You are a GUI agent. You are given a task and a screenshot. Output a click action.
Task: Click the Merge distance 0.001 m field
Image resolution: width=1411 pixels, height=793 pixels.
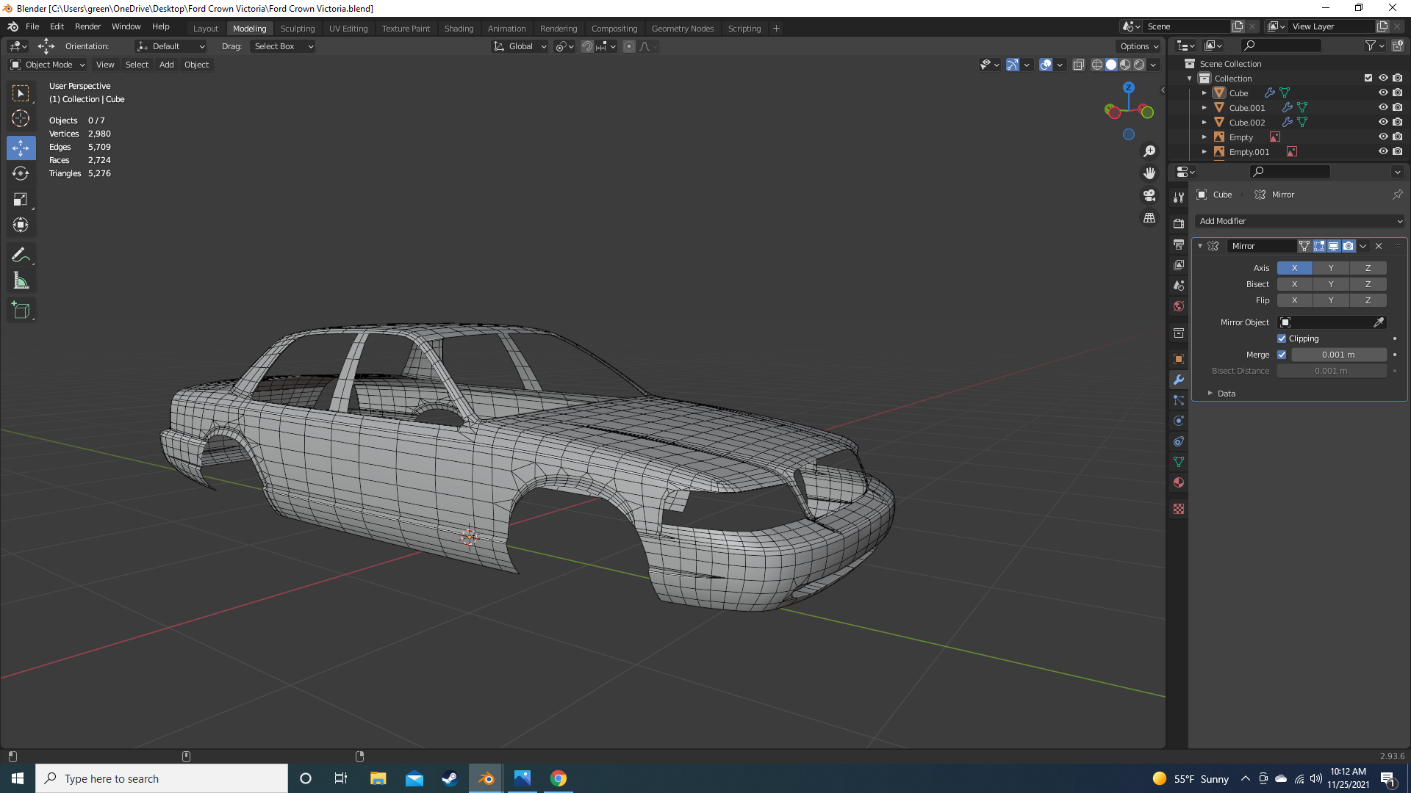coord(1338,355)
